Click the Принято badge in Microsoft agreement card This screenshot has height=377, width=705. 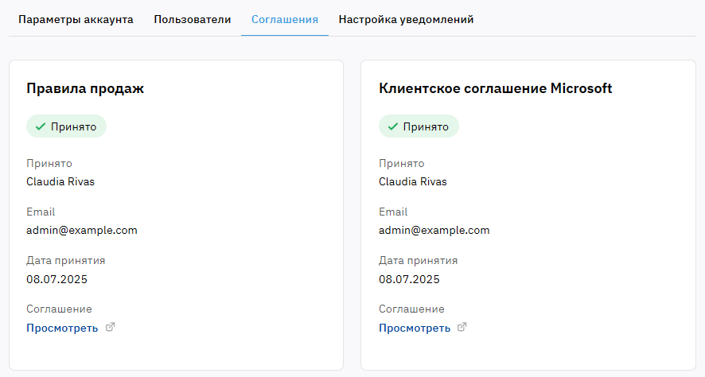tap(419, 126)
